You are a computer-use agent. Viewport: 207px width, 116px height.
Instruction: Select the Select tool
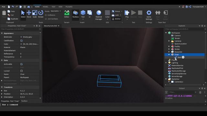pos(23,14)
